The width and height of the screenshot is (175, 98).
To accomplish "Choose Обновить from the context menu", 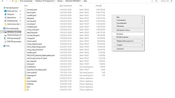I will (128, 26).
